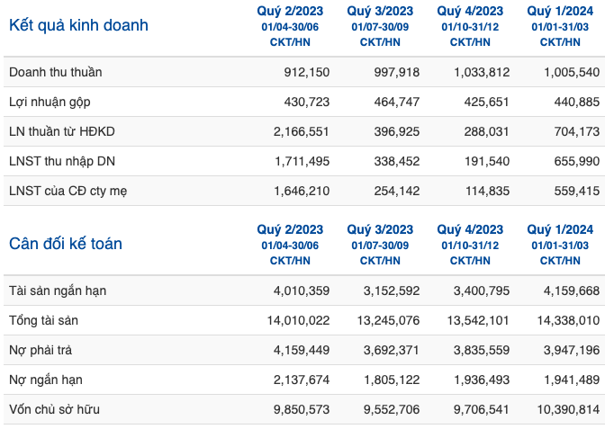Click the value 3,835,559 in Nợ phải trả
605x429 pixels.
(x=482, y=350)
